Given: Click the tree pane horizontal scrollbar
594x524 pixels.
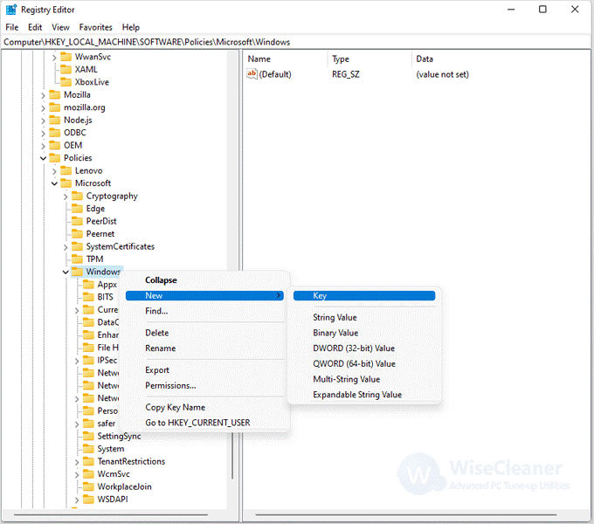Looking at the screenshot, I should 111,515.
